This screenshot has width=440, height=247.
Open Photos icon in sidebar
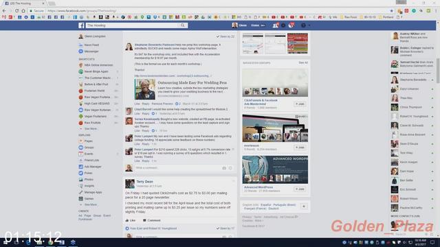tap(81, 180)
